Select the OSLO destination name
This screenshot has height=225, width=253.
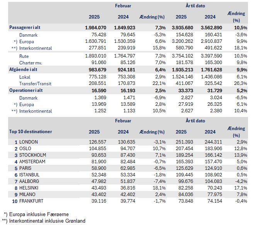coord(25,149)
